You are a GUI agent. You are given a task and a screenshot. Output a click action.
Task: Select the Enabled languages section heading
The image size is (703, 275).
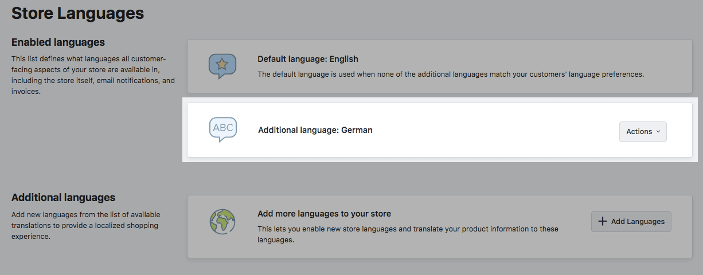58,42
